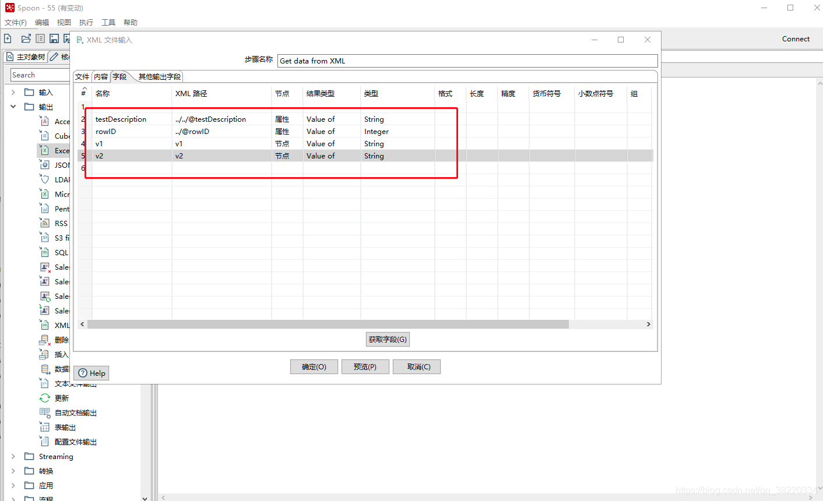Open the 文件(F) menu

(16, 22)
